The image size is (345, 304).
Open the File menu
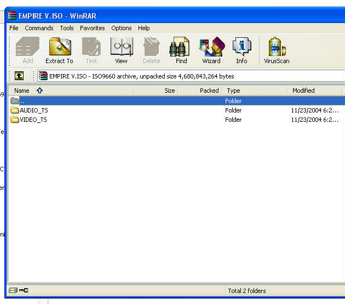pyautogui.click(x=14, y=28)
